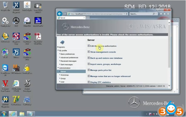Launch DAS Mercedes star shortcut
The width and height of the screenshot is (186, 117).
16,22
